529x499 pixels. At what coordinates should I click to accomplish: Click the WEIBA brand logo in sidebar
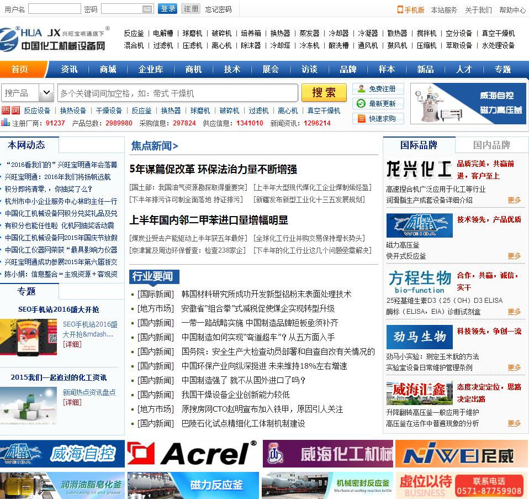click(x=419, y=225)
